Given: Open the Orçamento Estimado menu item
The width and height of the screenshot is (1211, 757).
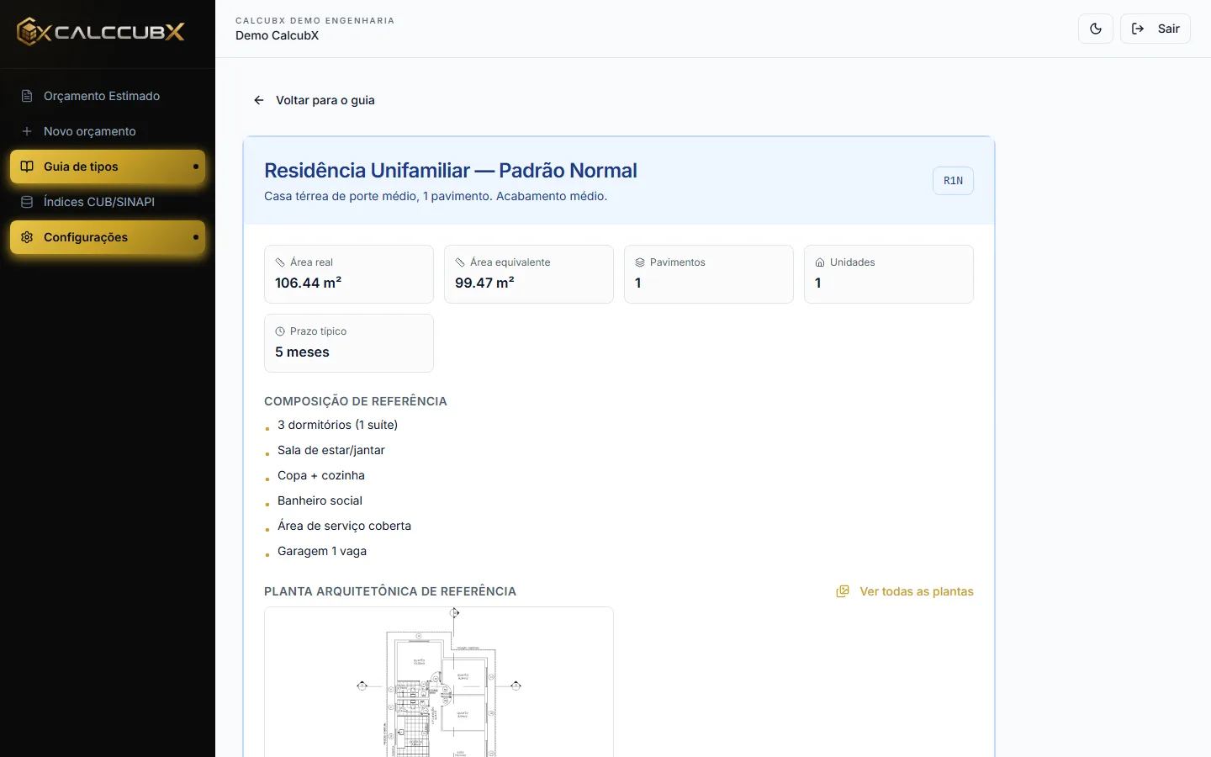Looking at the screenshot, I should 108,96.
